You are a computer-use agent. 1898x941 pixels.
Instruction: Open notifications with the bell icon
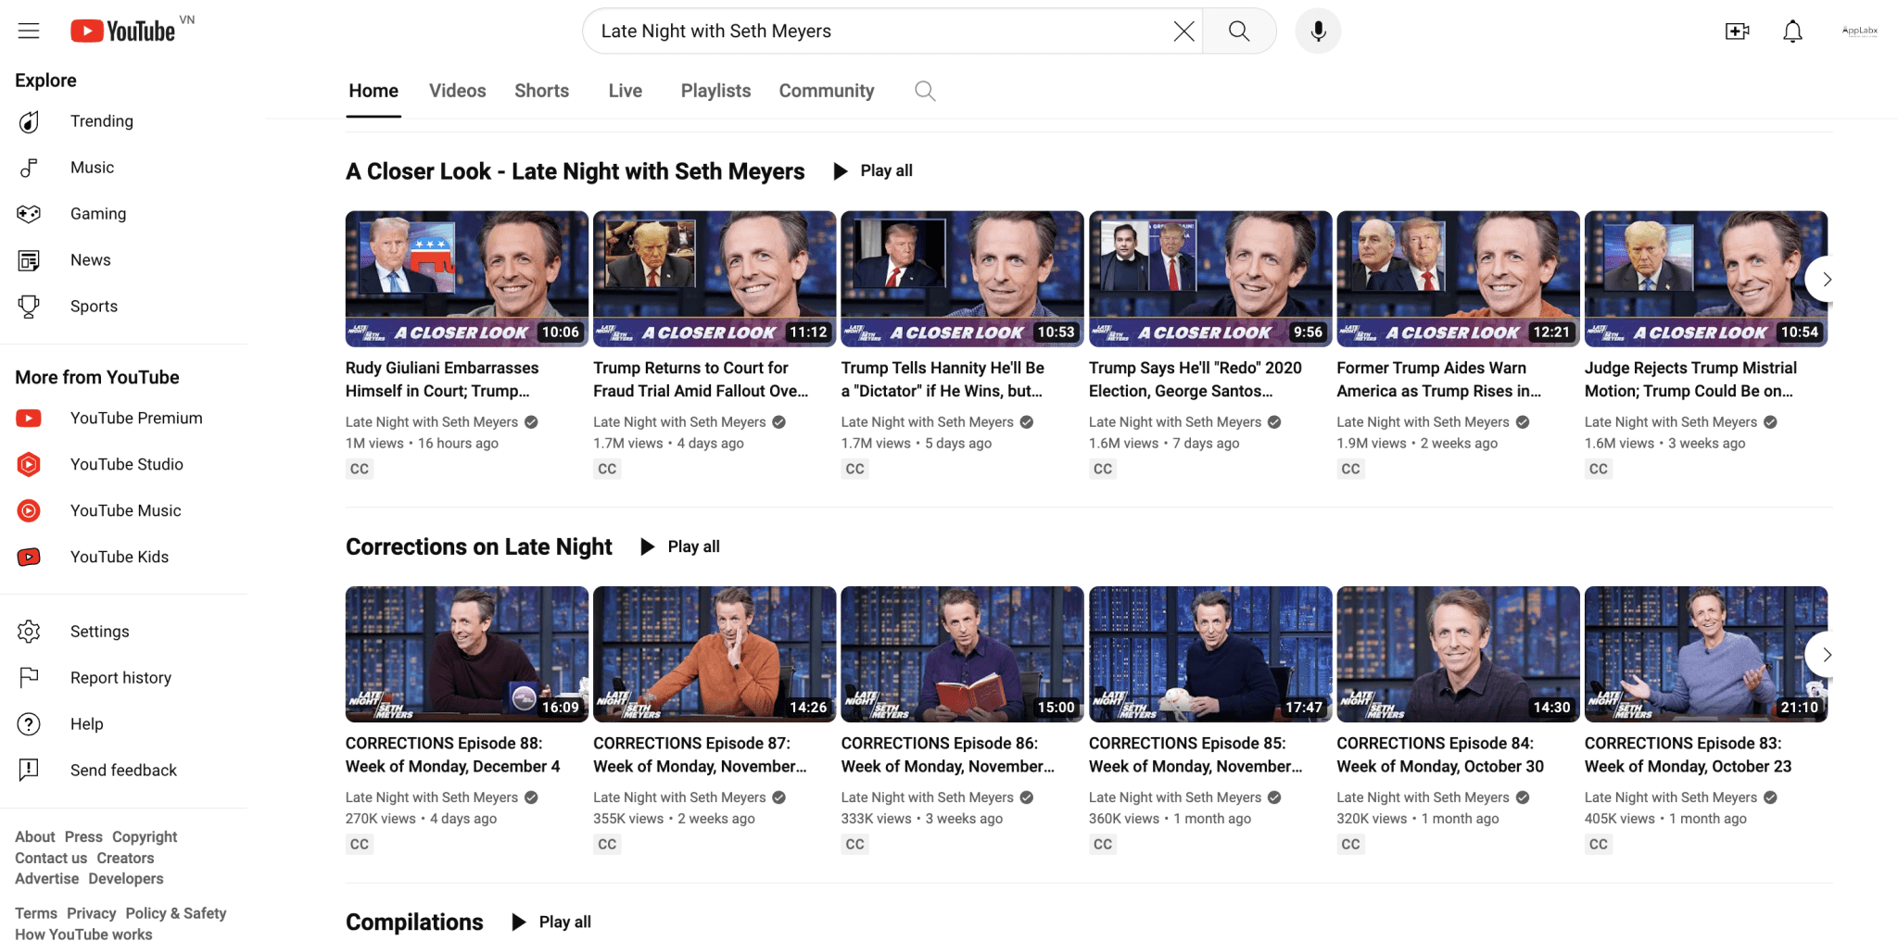[1792, 31]
